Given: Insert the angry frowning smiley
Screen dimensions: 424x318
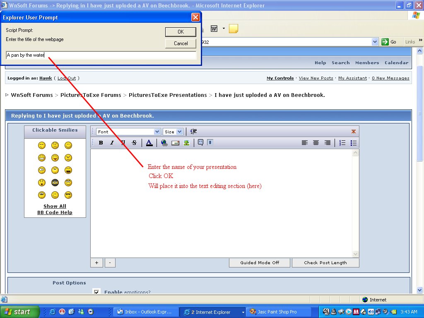Looking at the screenshot, I should [x=68, y=158].
